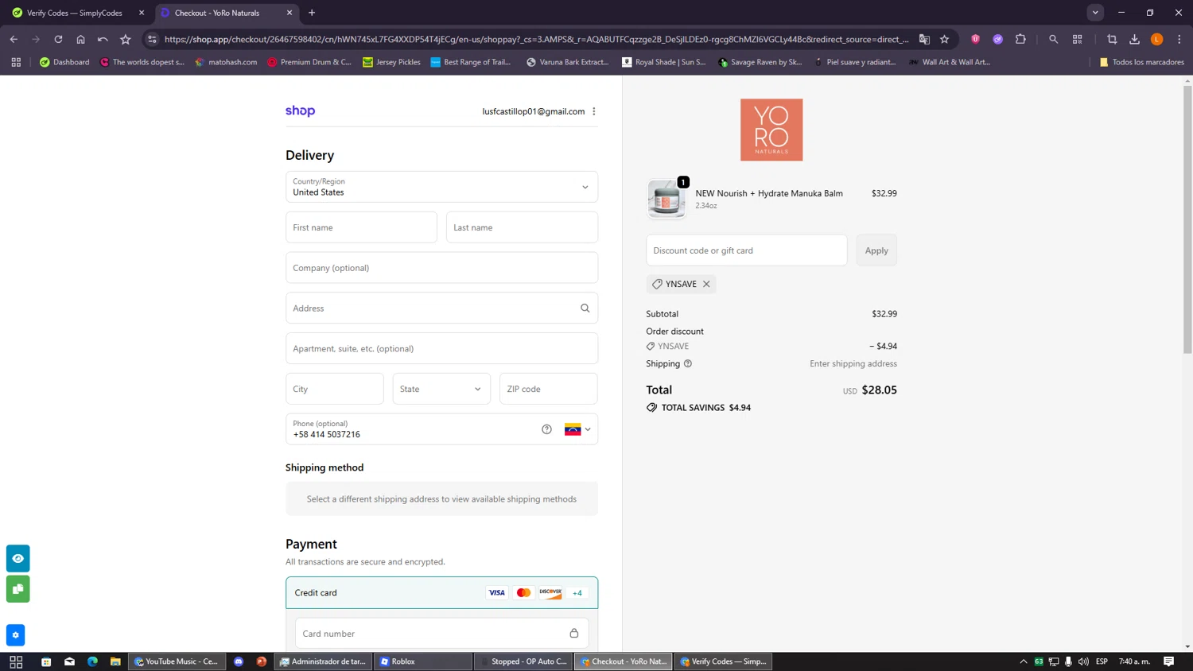Click the phone number help icon
The image size is (1193, 671).
[x=546, y=429]
